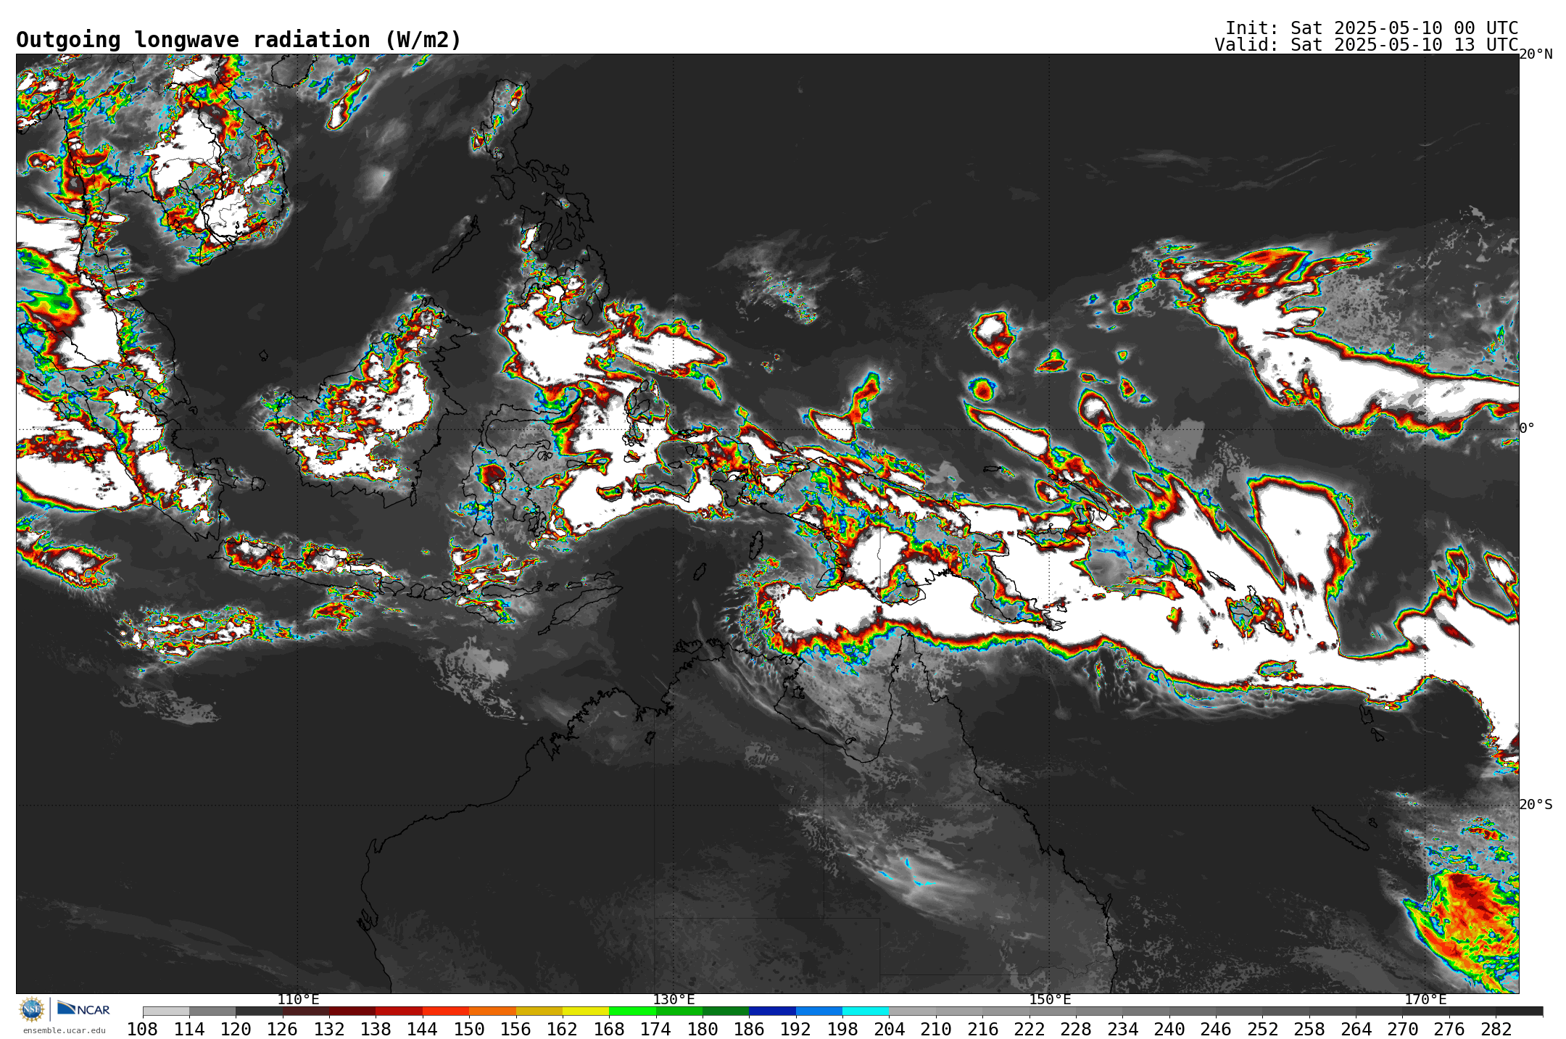1566x1039 pixels.
Task: Click the 150°E longitude label
Action: [x=1050, y=999]
